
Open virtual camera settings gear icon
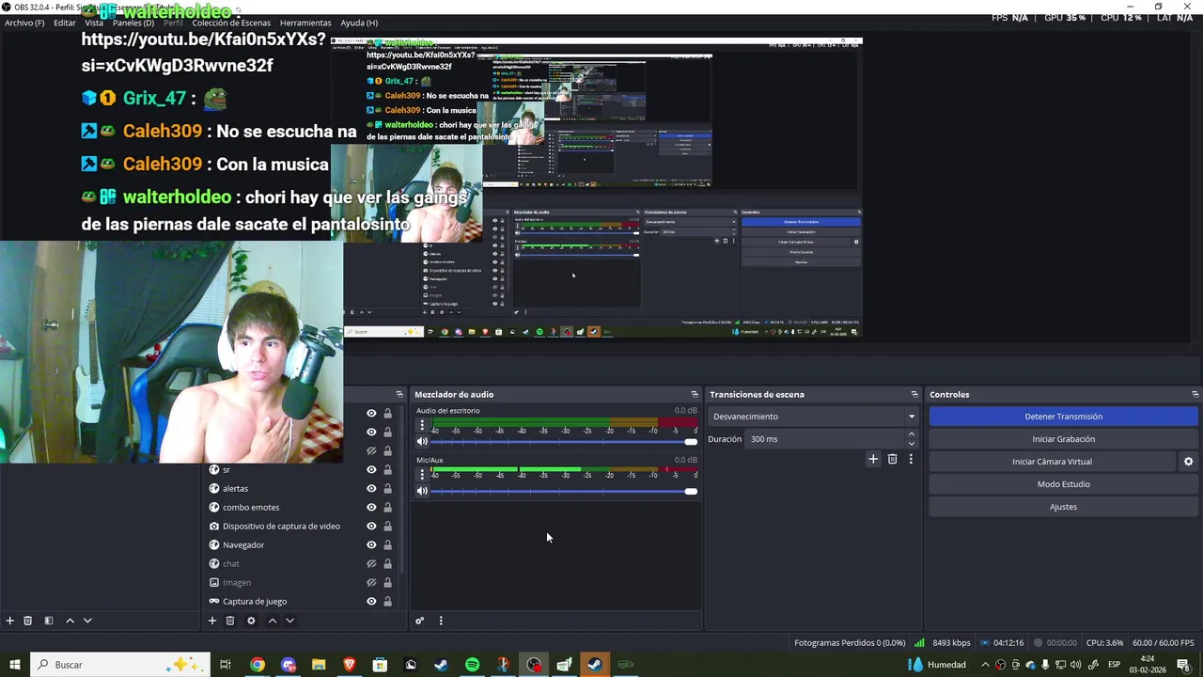pos(1188,462)
